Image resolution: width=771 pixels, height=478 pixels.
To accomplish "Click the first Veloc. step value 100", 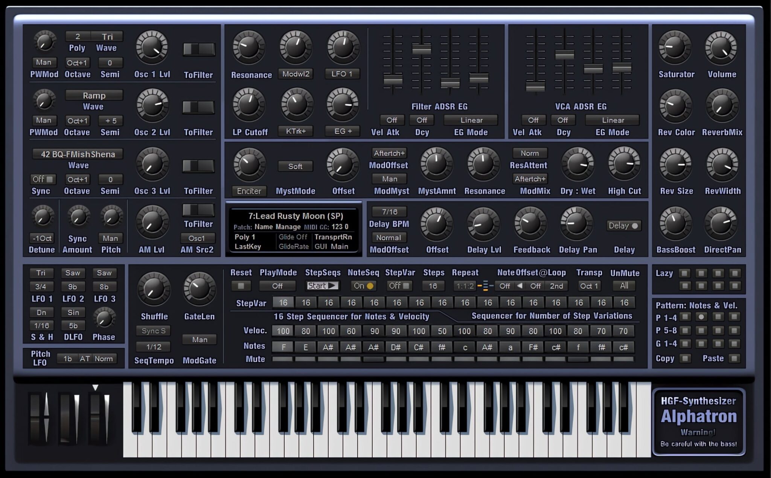I will tap(283, 331).
